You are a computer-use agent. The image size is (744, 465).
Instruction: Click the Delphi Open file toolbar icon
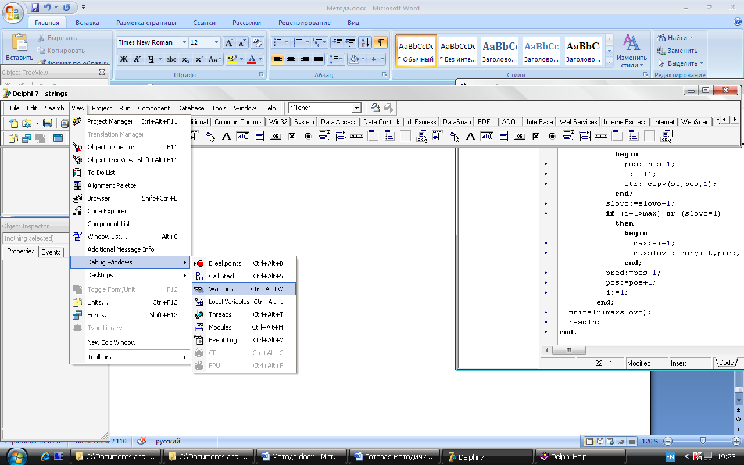pyautogui.click(x=27, y=123)
